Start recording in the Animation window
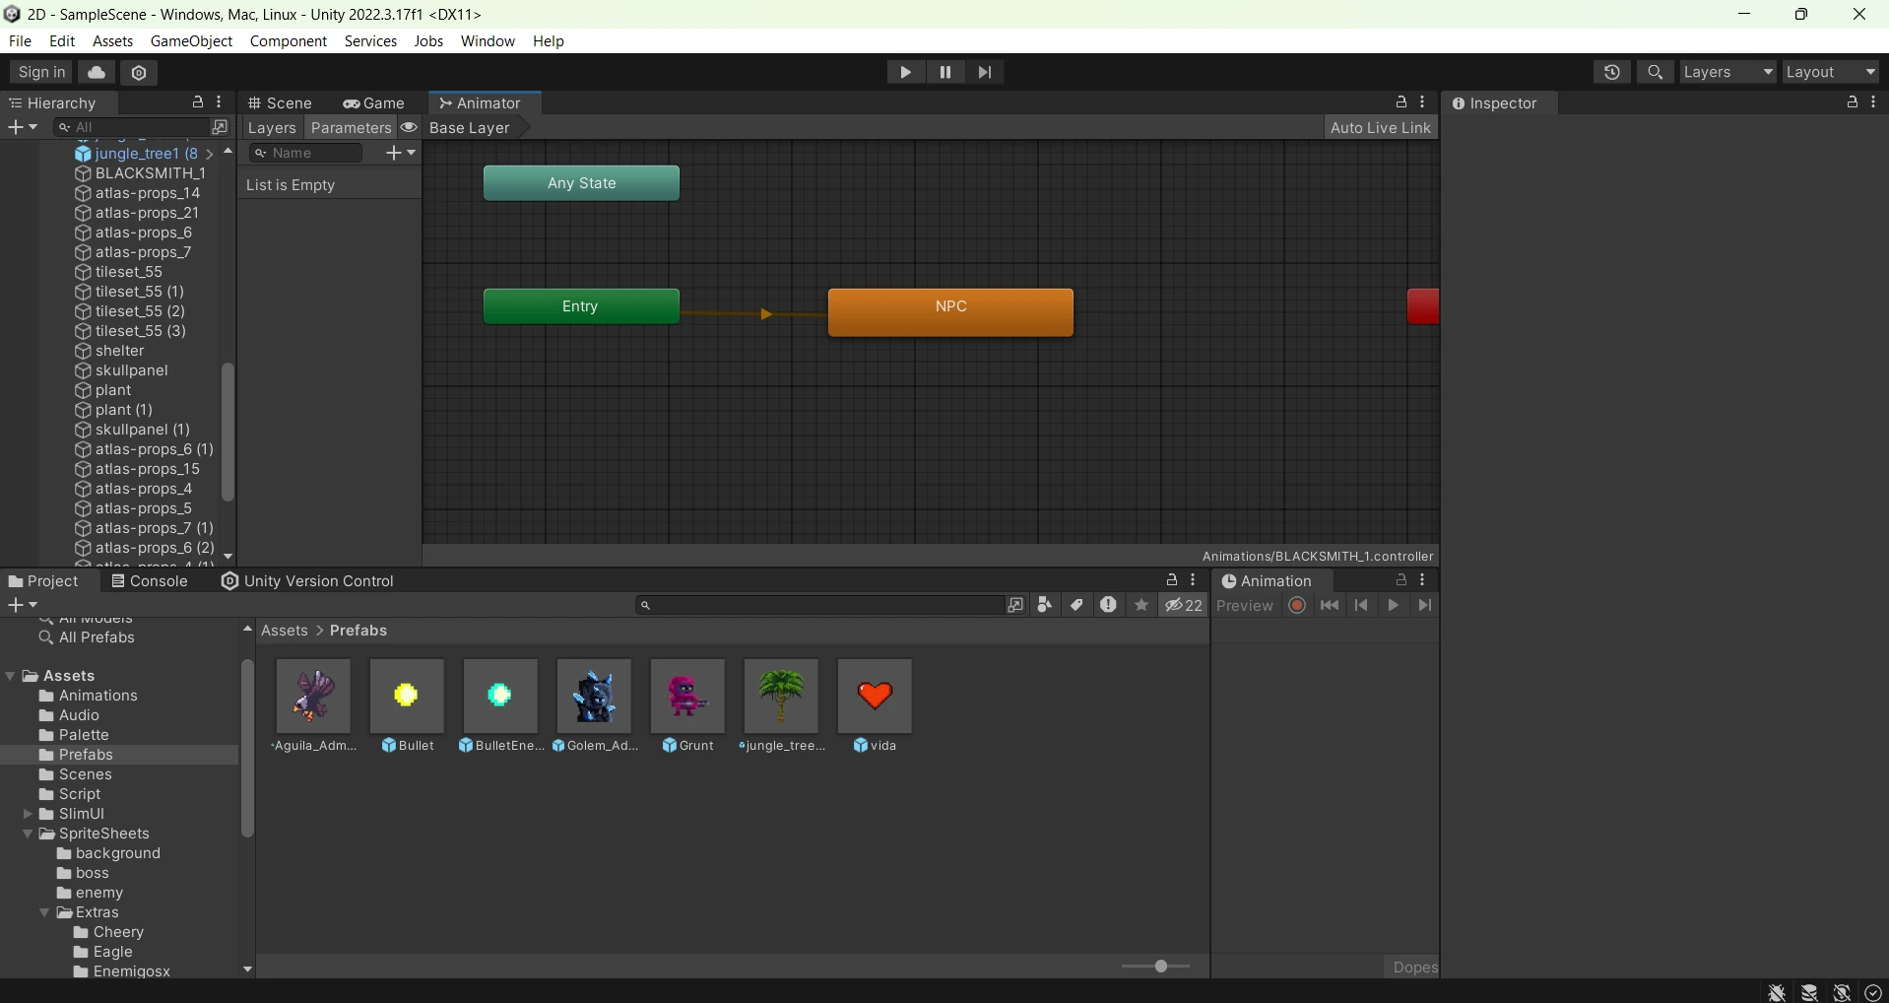Screen dimensions: 1889x1003 click(1296, 605)
